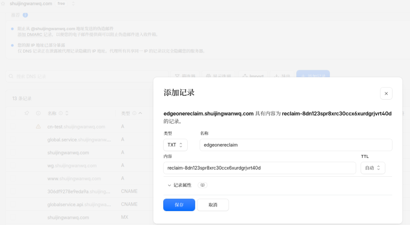Save the record with the 保存 button

click(x=179, y=205)
